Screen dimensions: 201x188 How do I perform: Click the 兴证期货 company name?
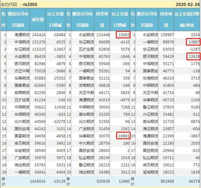(151, 114)
